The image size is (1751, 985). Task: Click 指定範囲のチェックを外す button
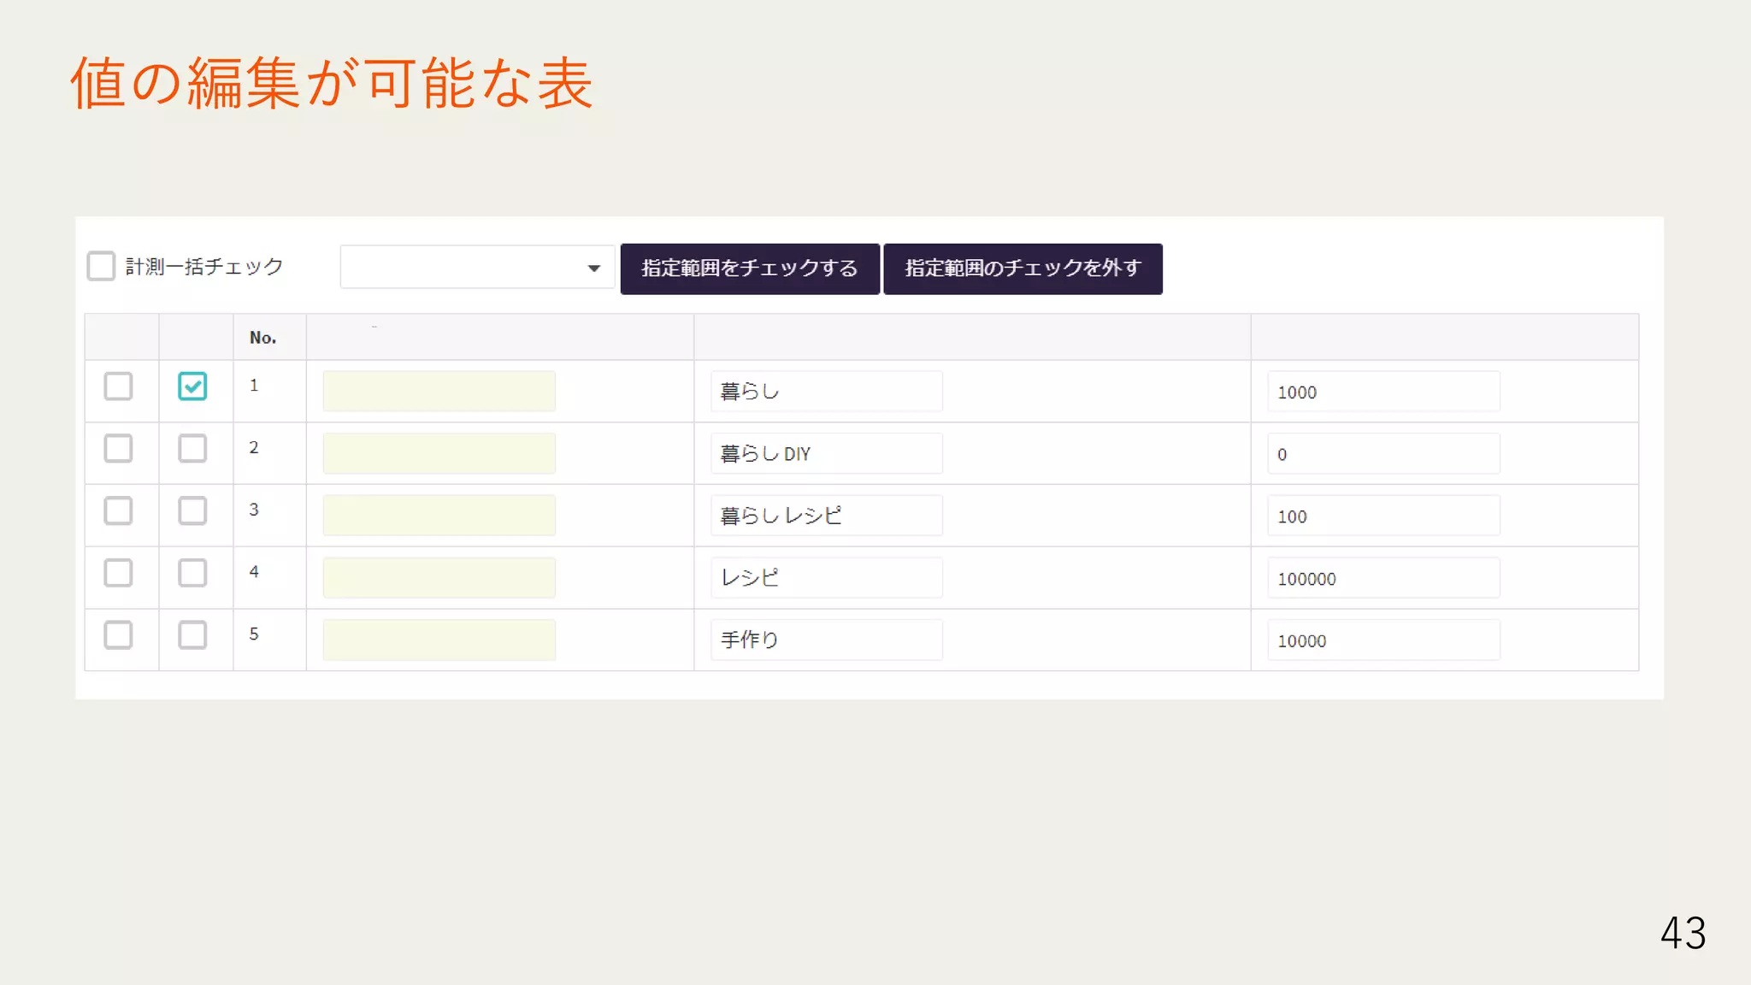pos(1023,268)
